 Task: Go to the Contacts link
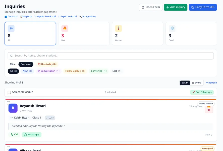point(11,17)
